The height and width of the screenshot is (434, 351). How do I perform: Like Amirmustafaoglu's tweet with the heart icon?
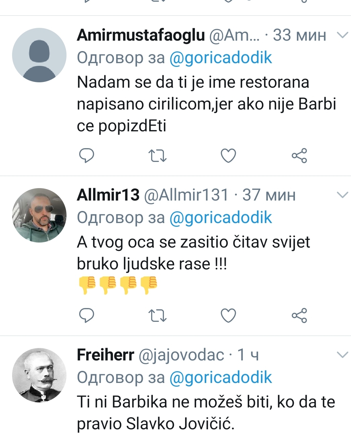pyautogui.click(x=228, y=156)
